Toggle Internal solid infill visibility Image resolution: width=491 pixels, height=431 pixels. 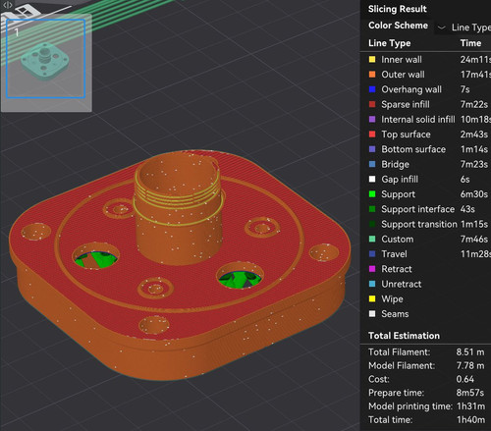point(418,119)
